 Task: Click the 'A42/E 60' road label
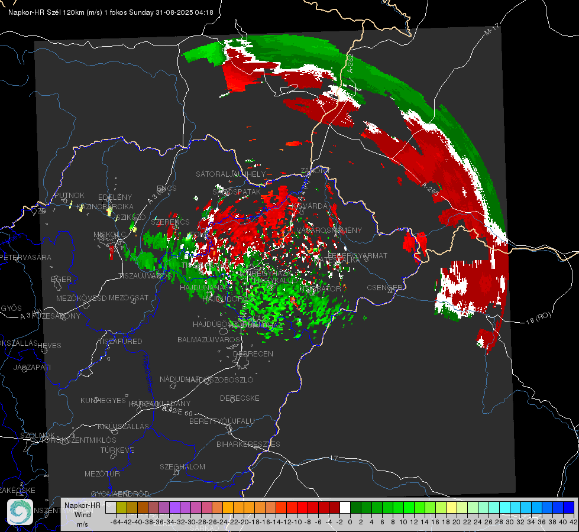click(177, 410)
